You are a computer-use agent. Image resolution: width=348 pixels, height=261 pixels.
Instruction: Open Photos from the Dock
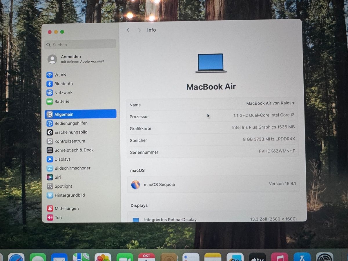[103, 257]
